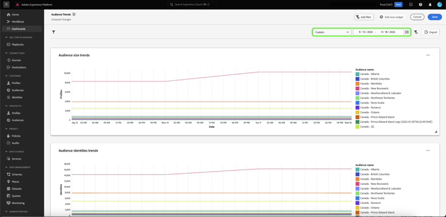Click the filter funnel icon on left
This screenshot has height=217, width=446.
pyautogui.click(x=54, y=32)
